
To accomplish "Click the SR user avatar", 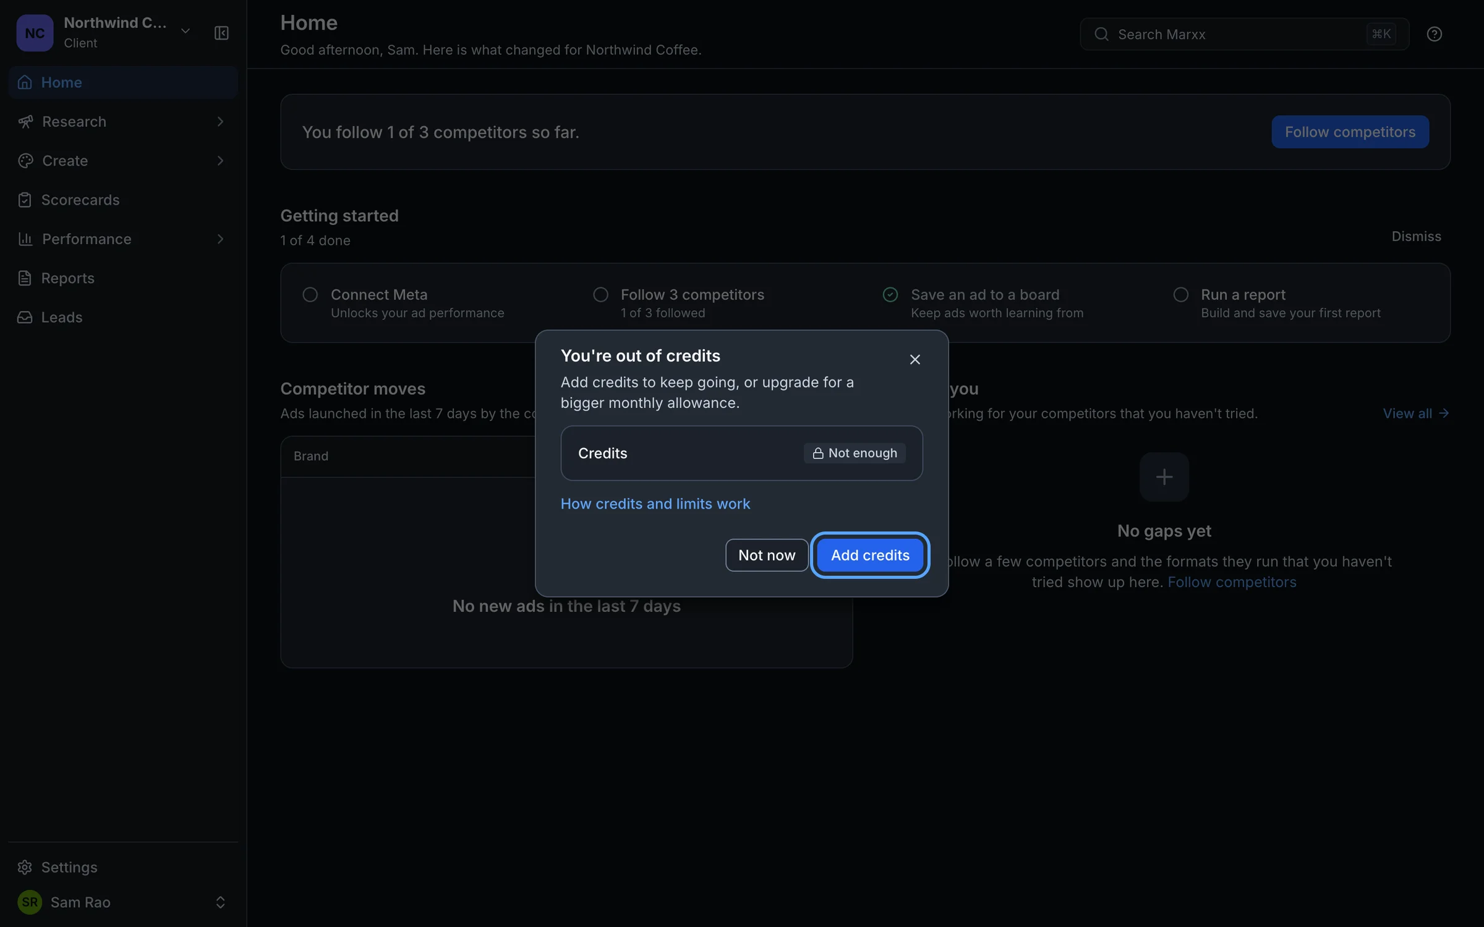I will pyautogui.click(x=30, y=902).
